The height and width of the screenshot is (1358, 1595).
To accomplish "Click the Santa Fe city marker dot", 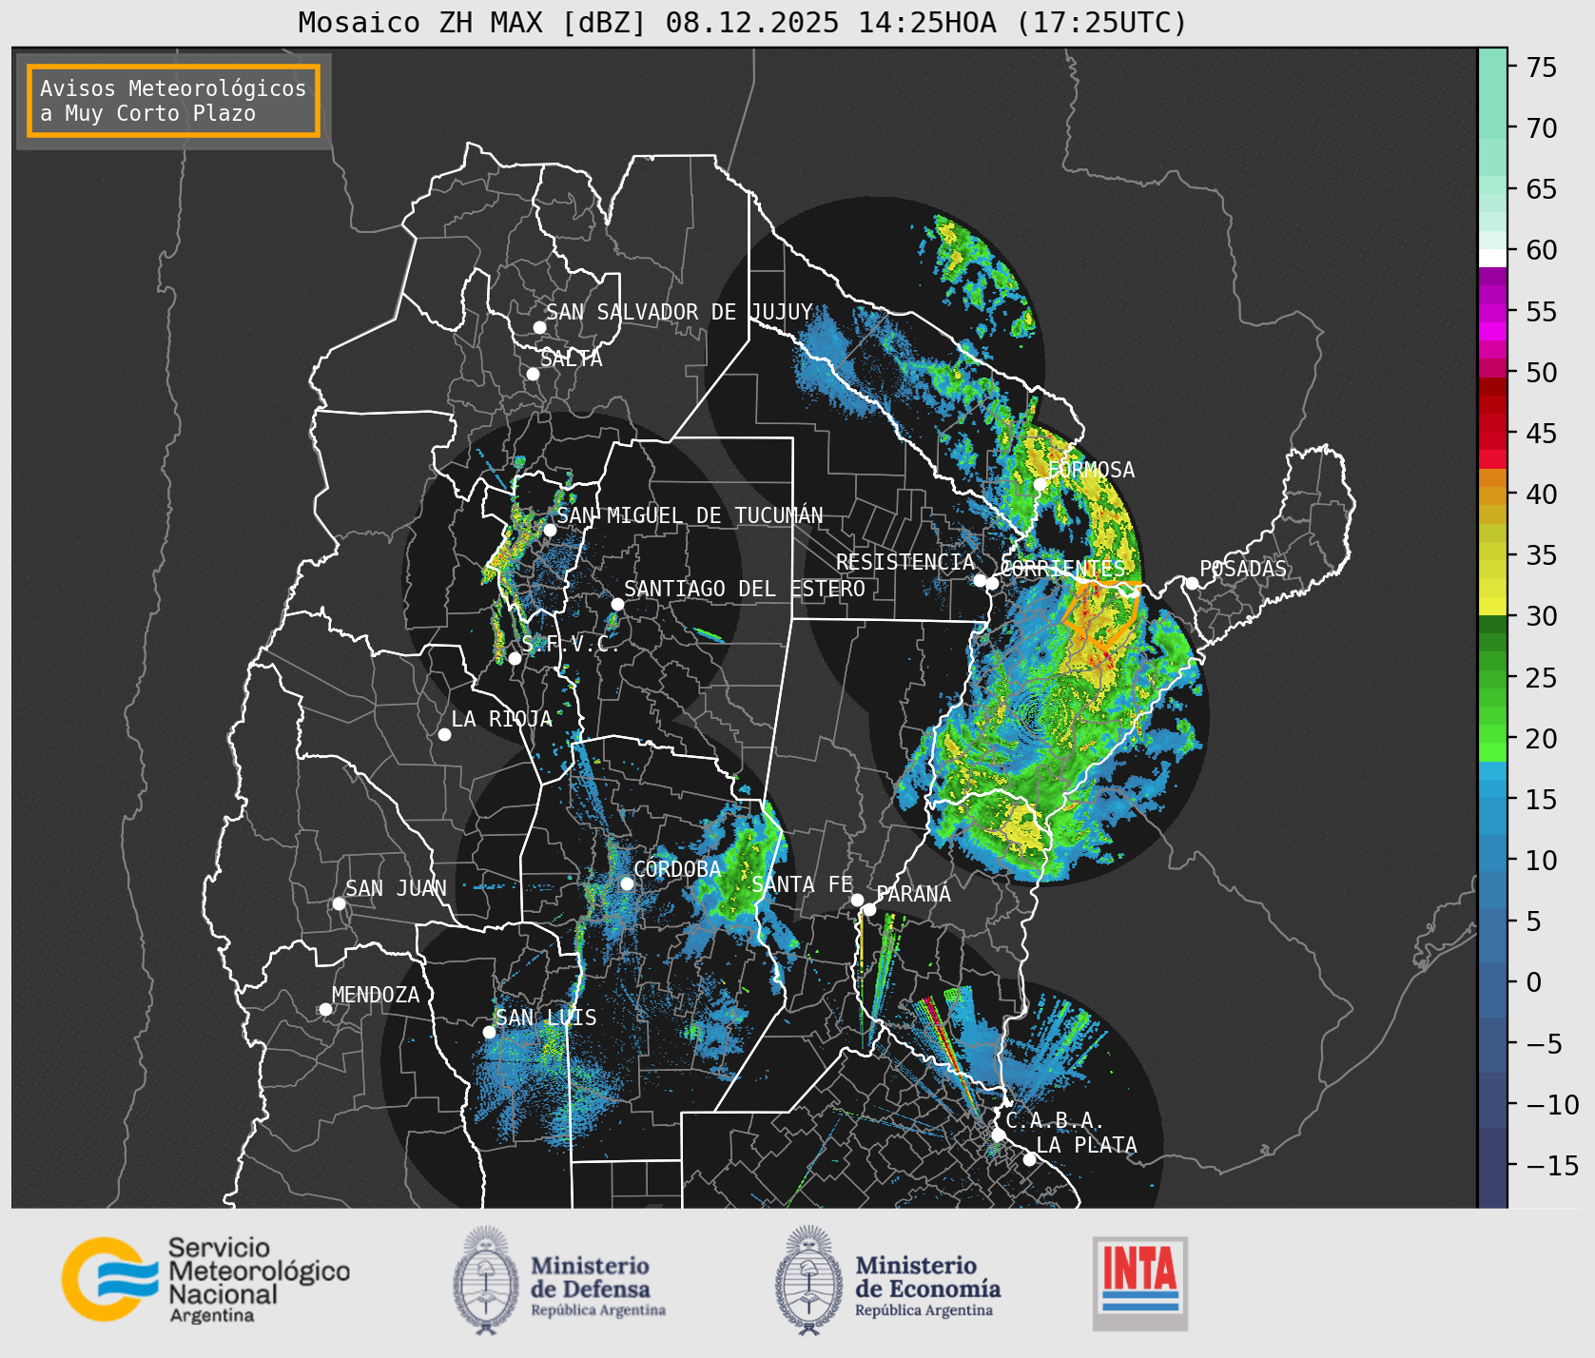I will [x=857, y=900].
